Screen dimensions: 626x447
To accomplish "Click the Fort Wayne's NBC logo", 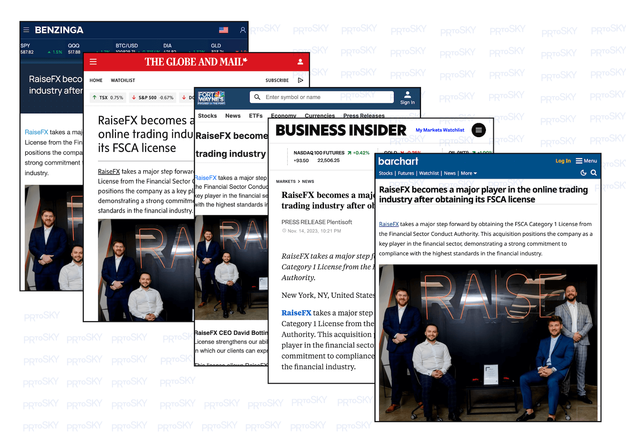I will [x=211, y=98].
